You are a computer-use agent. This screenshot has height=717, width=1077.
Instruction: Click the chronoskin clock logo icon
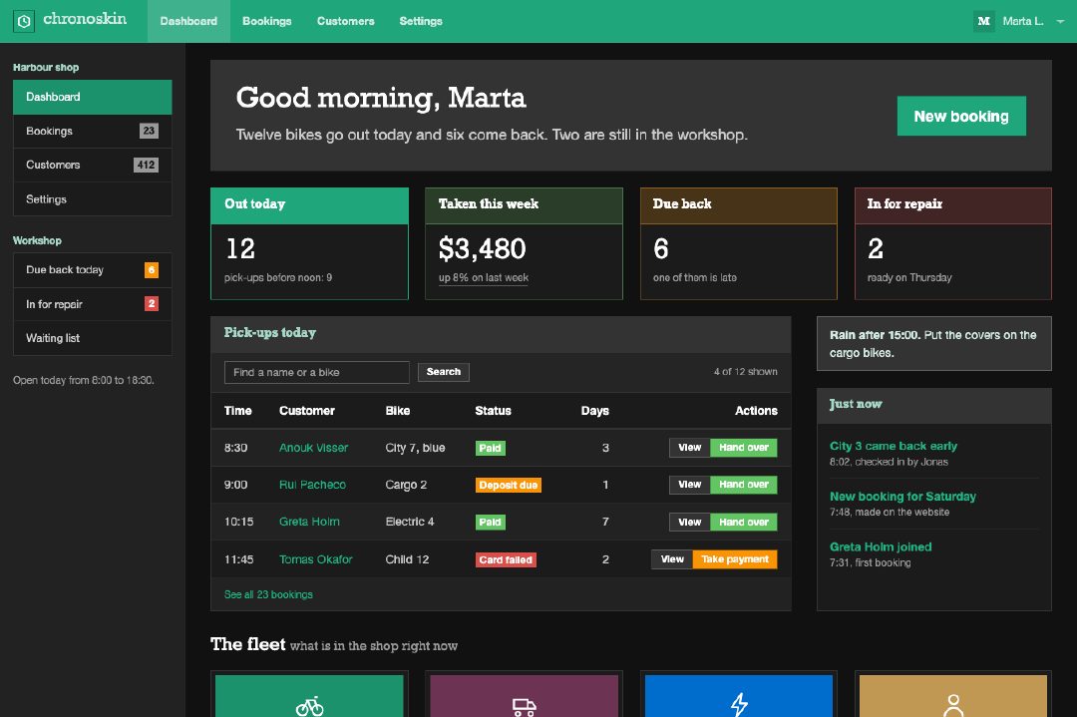click(23, 21)
